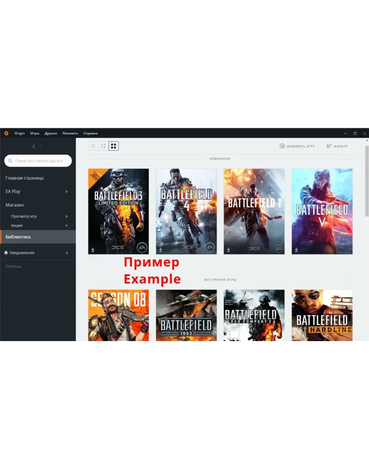Click download icon on Battlefield 3 cover
Image resolution: width=369 pixels, height=469 pixels.
point(93,250)
